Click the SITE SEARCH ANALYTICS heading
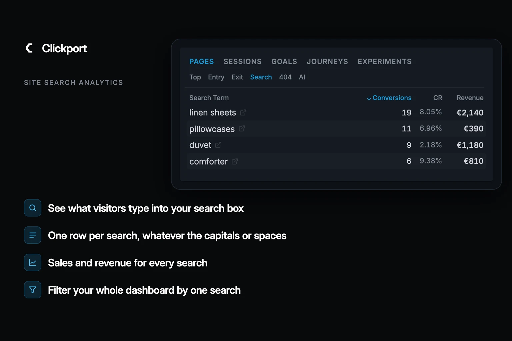The height and width of the screenshot is (341, 512). click(73, 83)
